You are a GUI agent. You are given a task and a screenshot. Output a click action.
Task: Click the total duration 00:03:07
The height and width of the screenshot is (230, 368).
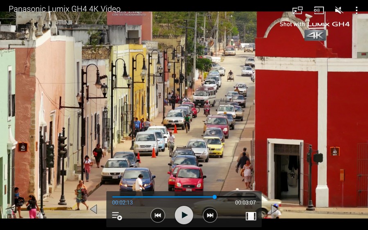(x=245, y=203)
